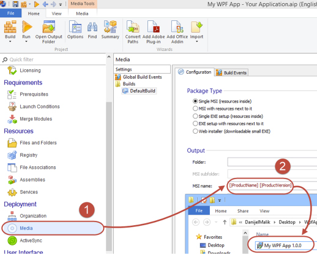The width and height of the screenshot is (317, 254).
Task: Select DefaultBuild in the builds tree
Action: tap(140, 91)
